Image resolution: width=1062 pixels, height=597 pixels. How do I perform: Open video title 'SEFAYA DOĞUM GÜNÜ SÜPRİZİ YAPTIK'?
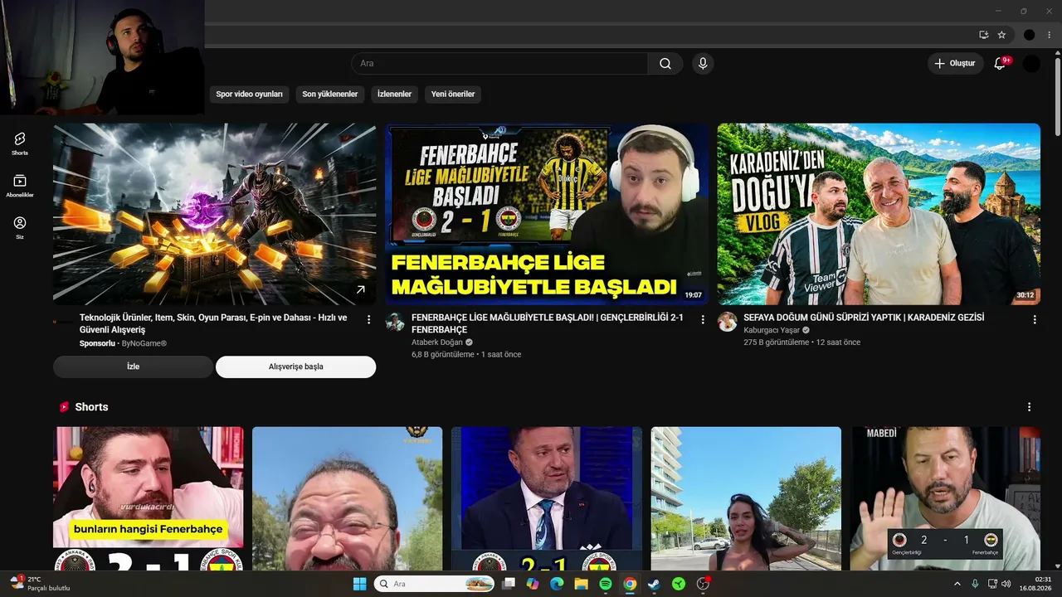tap(864, 318)
